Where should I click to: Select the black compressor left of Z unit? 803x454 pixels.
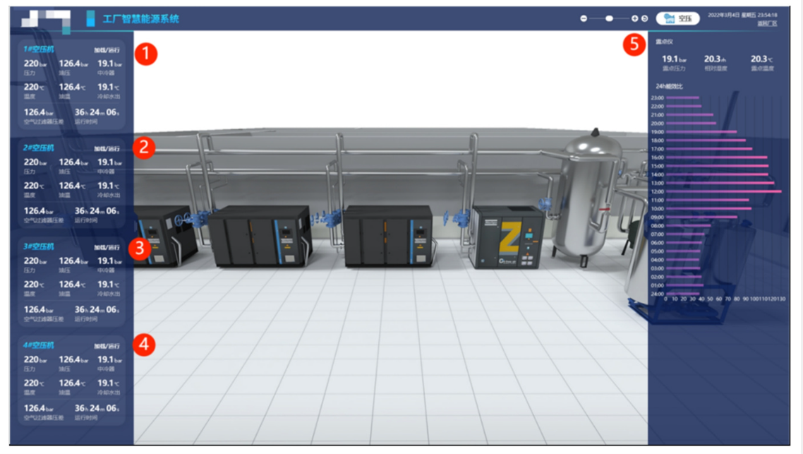coord(388,236)
